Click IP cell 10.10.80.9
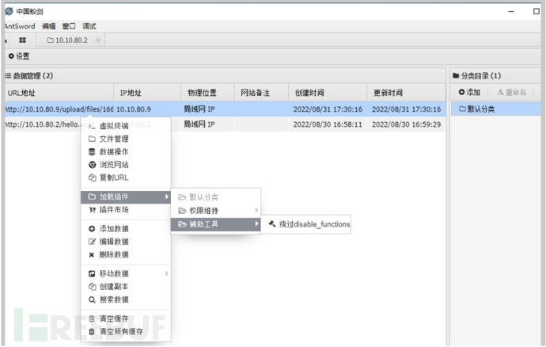 (134, 109)
